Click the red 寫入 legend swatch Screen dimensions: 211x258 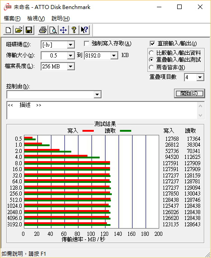88,131
